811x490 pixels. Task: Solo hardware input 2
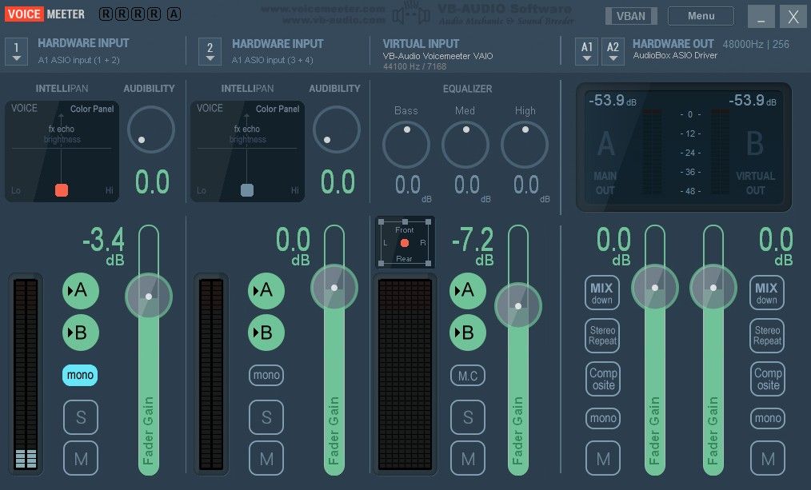pos(266,417)
